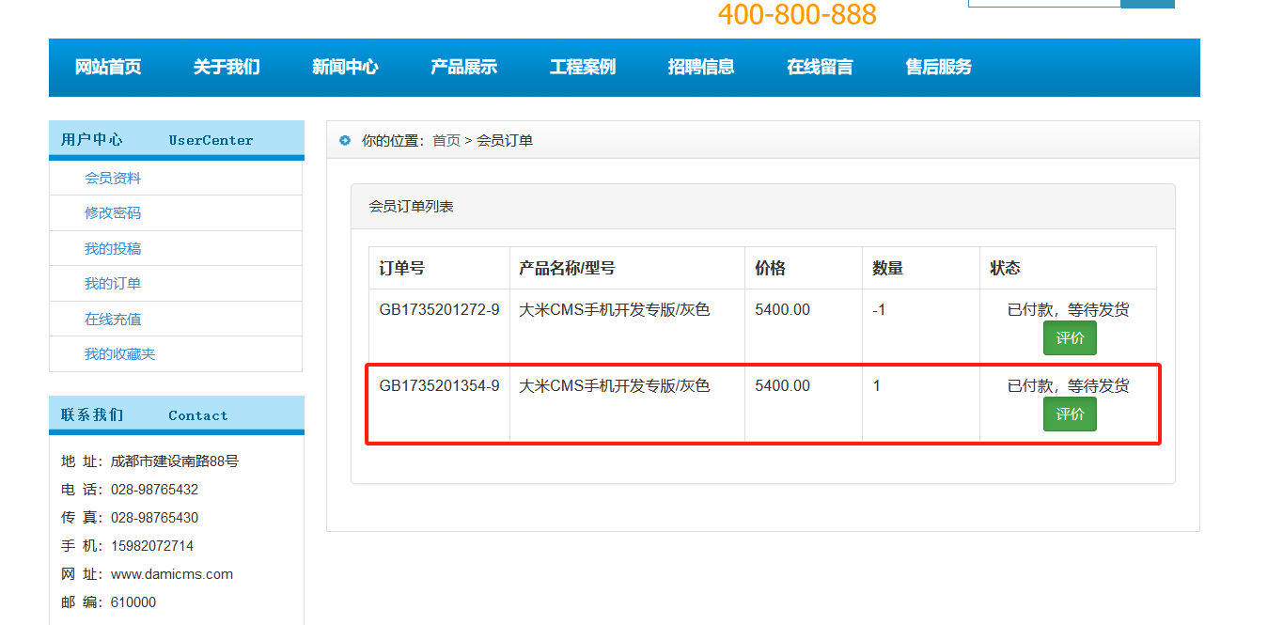Open 新闻中心 menu item

coord(345,67)
